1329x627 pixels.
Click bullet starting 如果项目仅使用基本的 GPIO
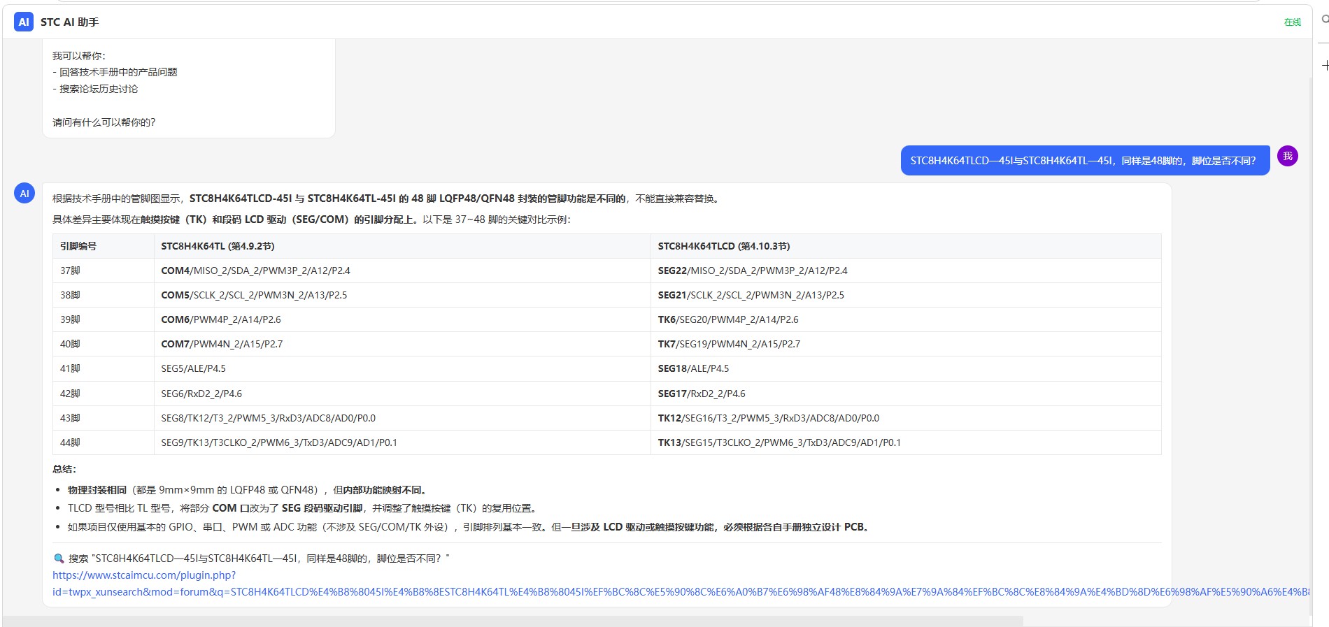pyautogui.click(x=469, y=527)
